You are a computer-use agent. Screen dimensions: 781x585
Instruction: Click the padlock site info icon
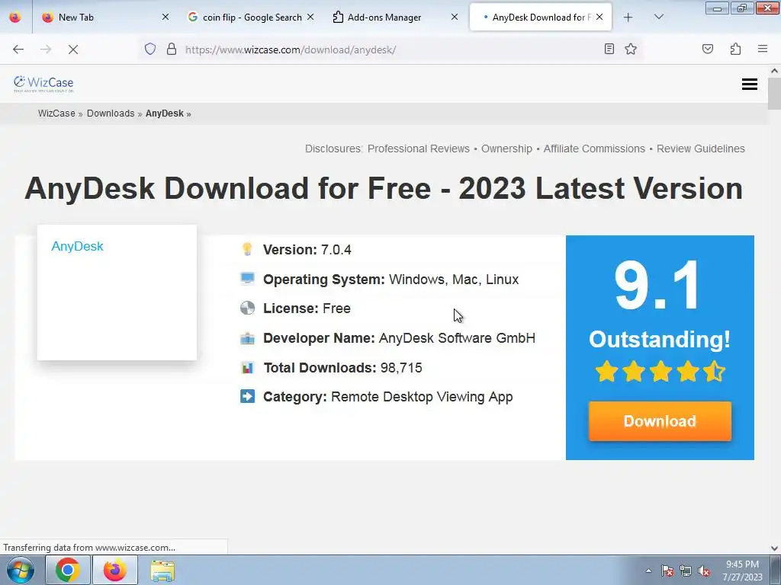coord(172,49)
